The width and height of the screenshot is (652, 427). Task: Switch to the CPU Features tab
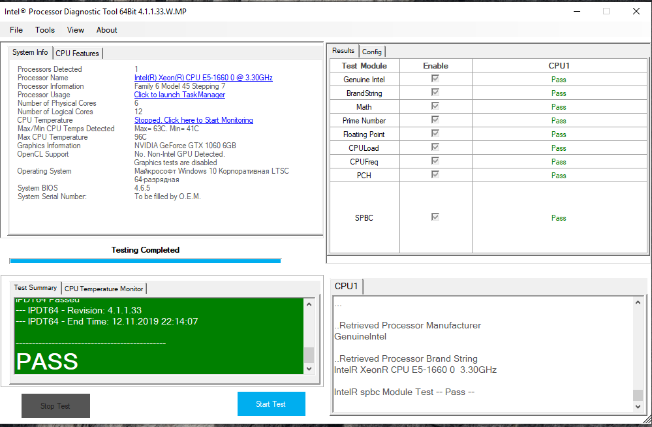click(x=78, y=54)
